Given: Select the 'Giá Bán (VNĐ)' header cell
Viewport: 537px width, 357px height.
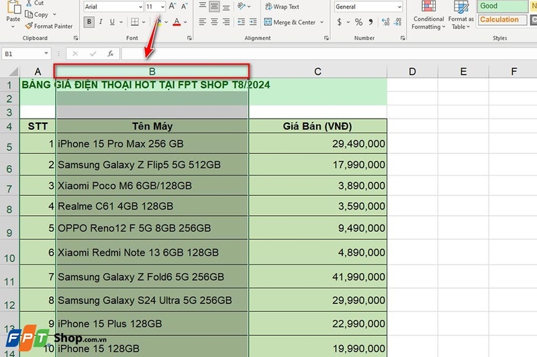Looking at the screenshot, I should [x=318, y=127].
